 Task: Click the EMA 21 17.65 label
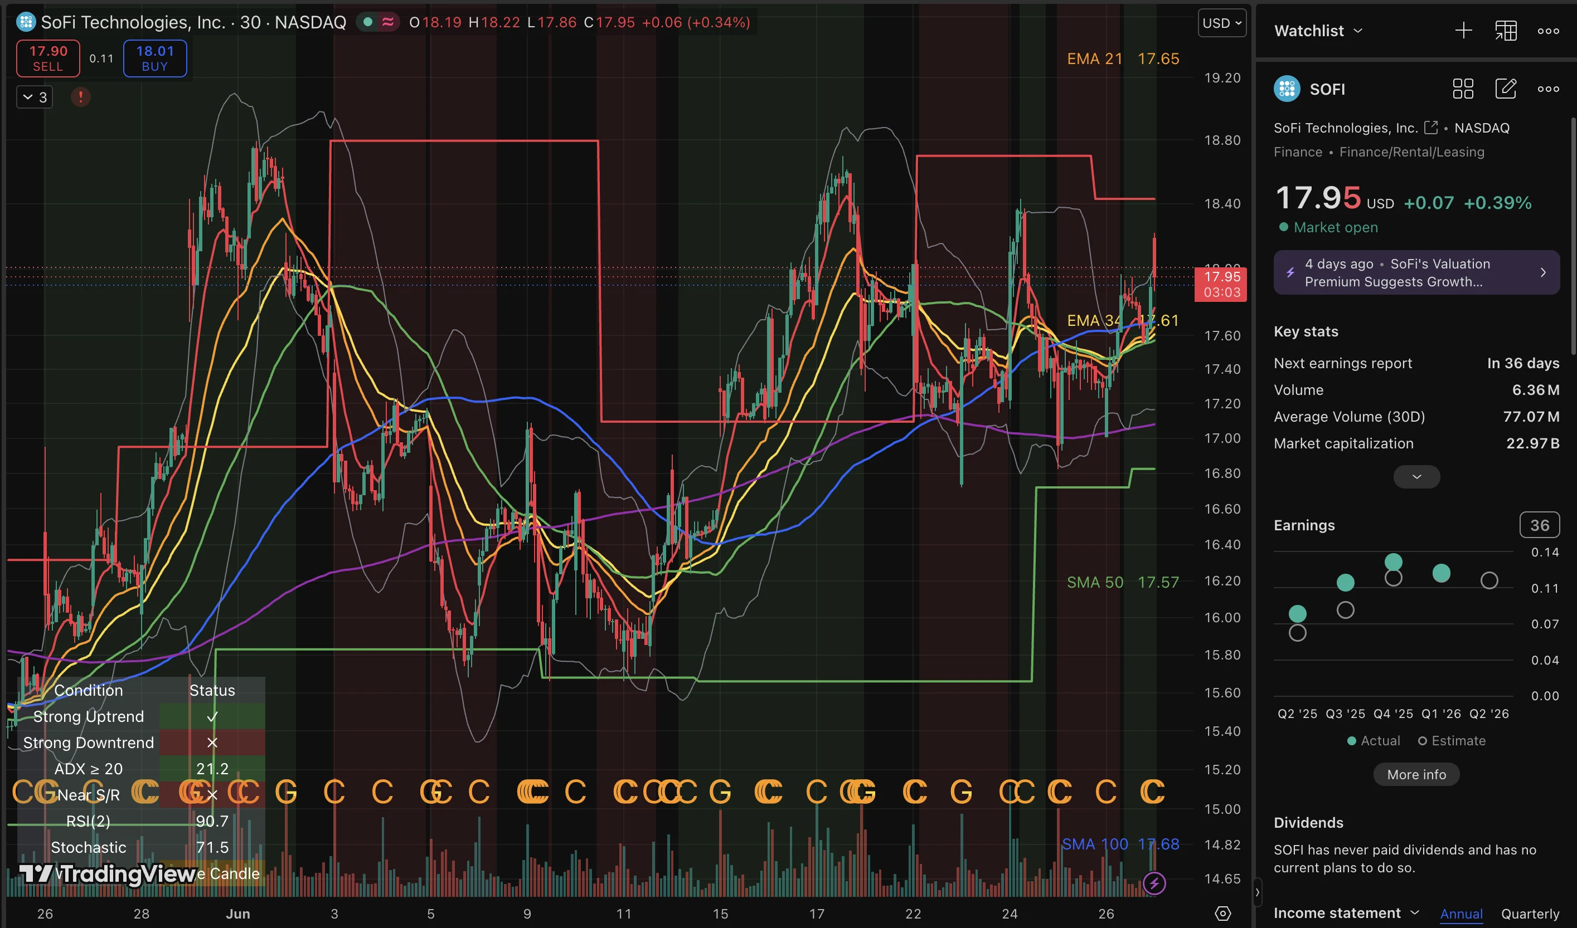(x=1123, y=59)
